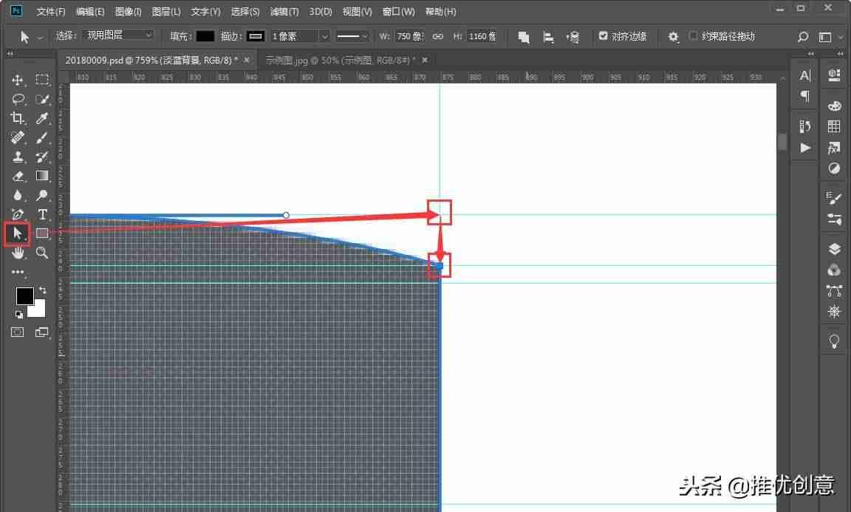Image resolution: width=851 pixels, height=512 pixels.
Task: Select the Hand tool
Action: point(18,253)
